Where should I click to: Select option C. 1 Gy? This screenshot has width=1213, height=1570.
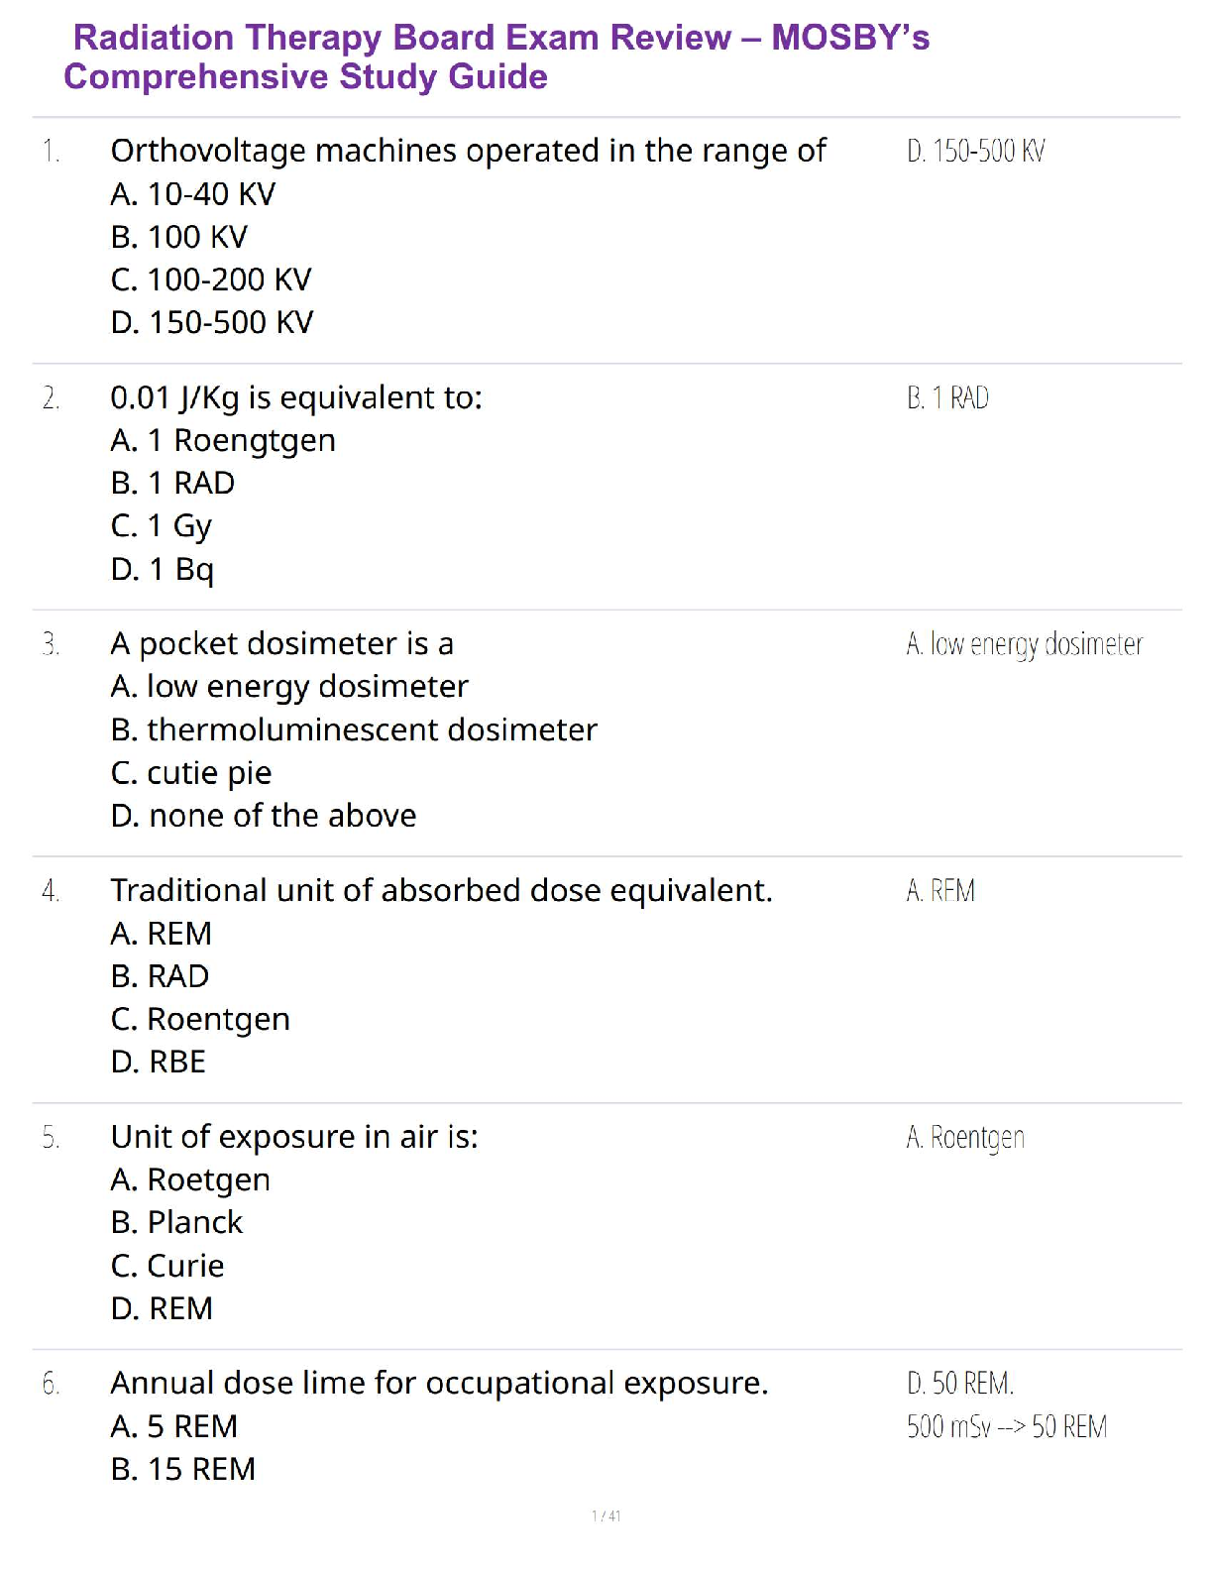161,526
